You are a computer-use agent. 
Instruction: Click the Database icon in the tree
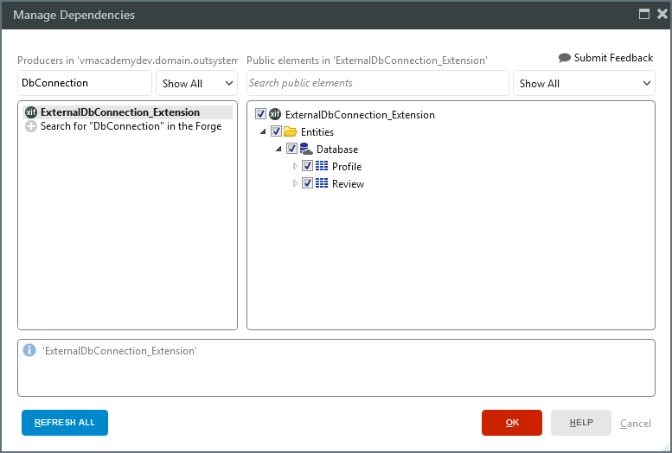[x=306, y=149]
